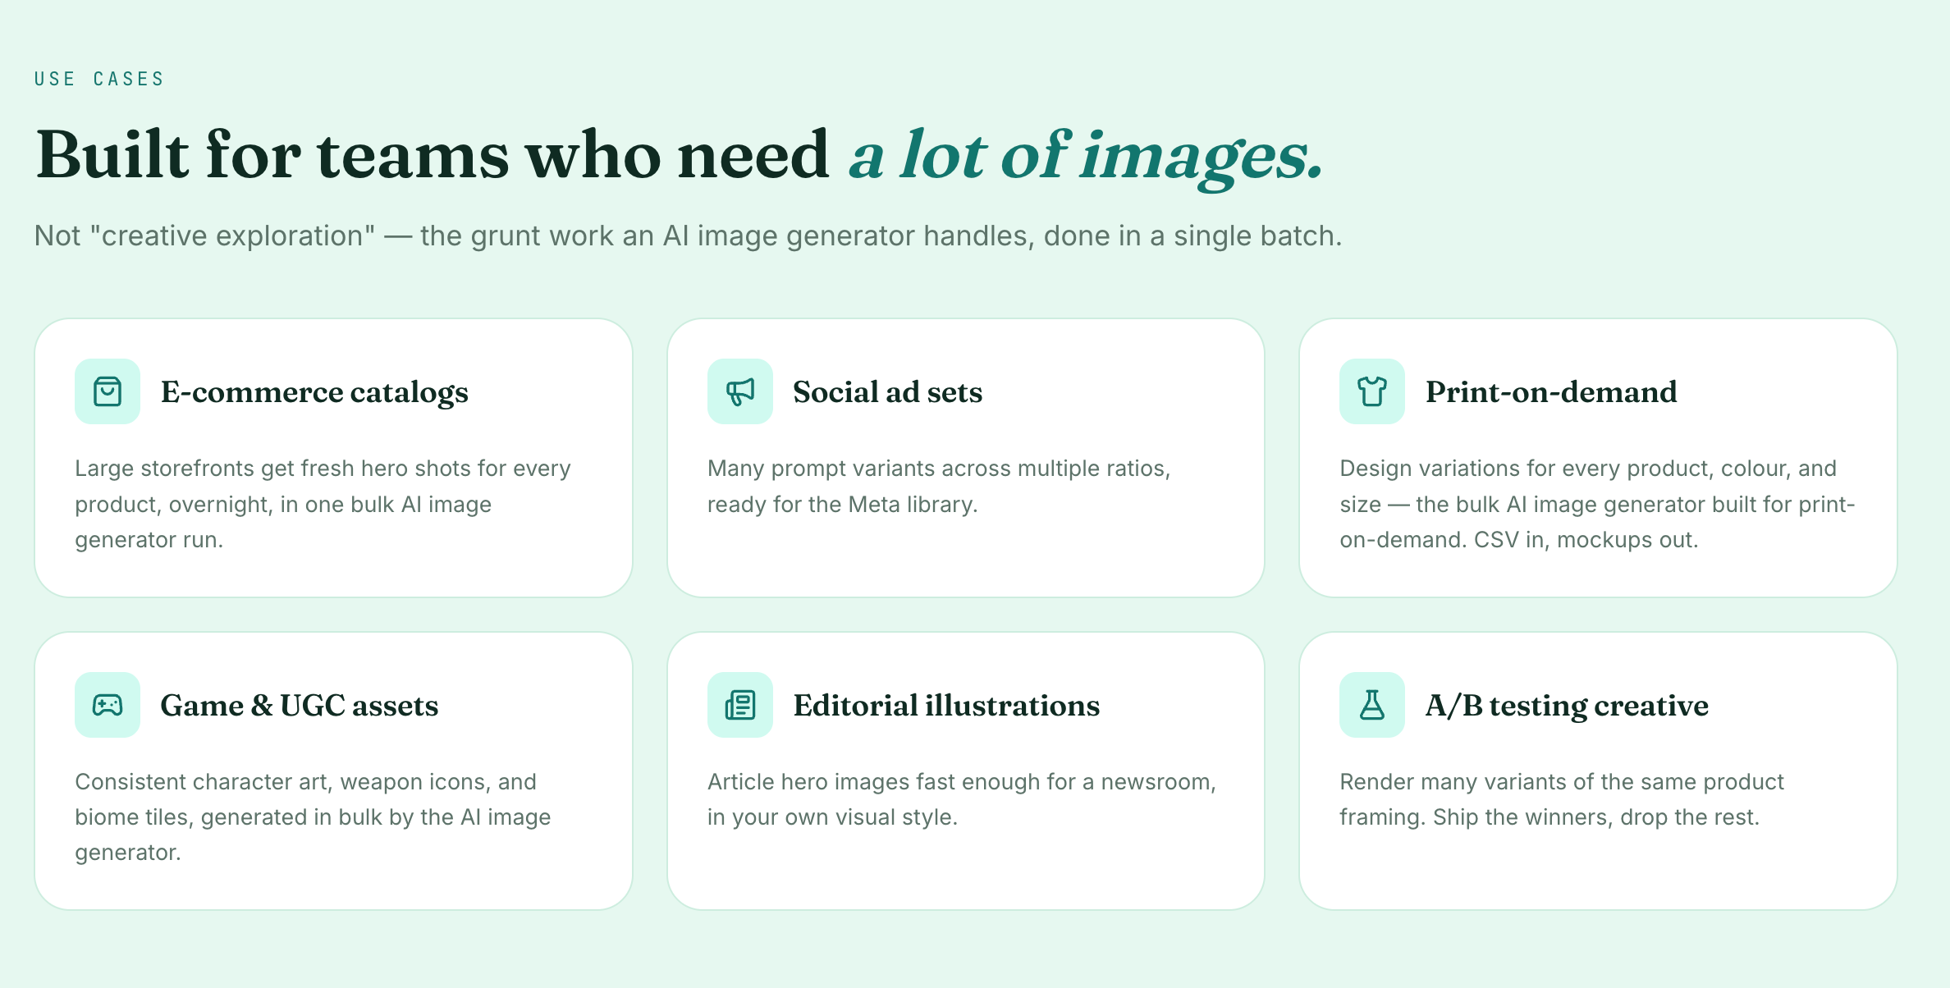The image size is (1950, 988).
Task: Select the Social ad sets card heading
Action: tap(887, 392)
